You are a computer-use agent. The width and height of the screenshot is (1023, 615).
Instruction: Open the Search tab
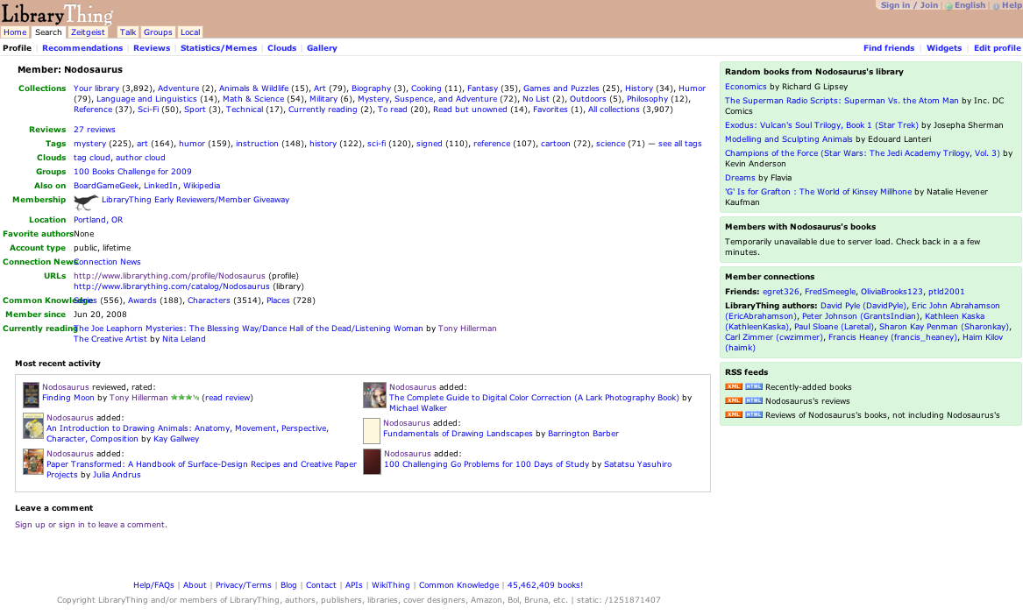pyautogui.click(x=48, y=32)
